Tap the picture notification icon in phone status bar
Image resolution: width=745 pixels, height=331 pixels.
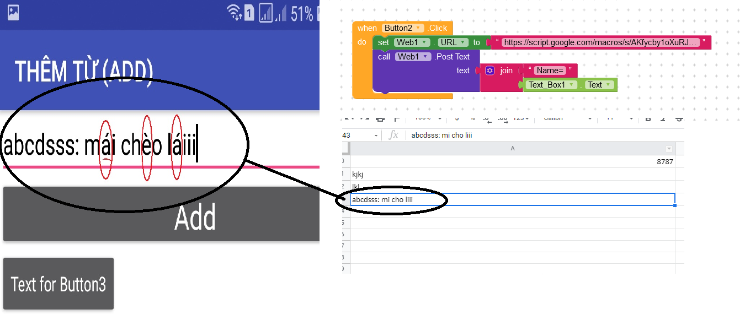pyautogui.click(x=13, y=13)
